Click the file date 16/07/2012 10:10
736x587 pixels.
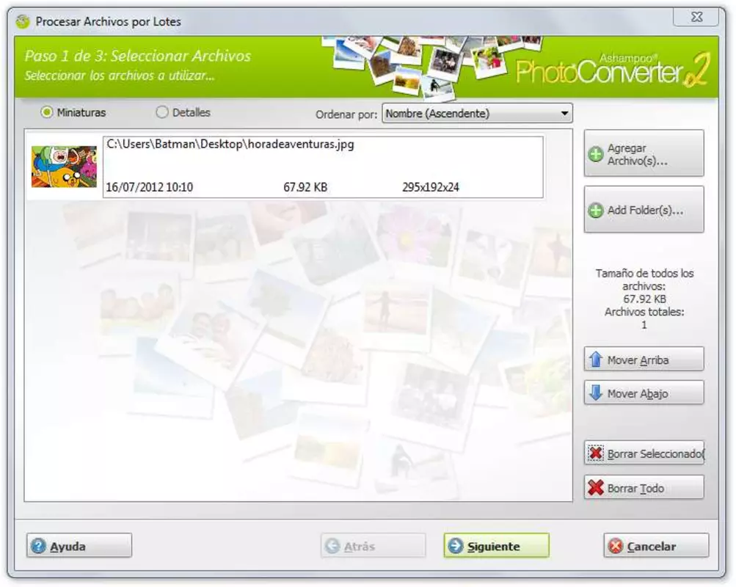149,187
